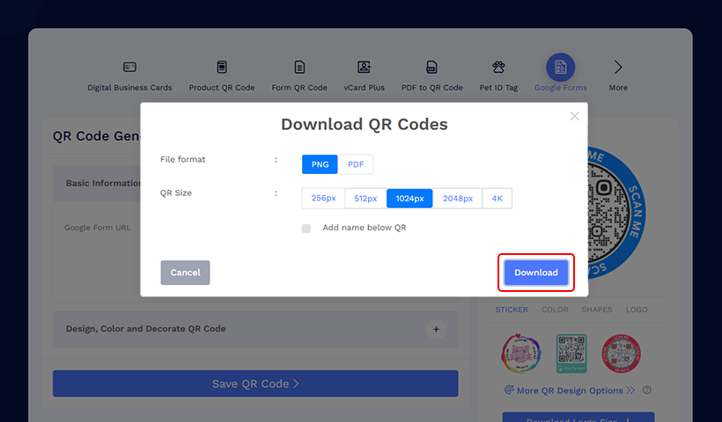Choose 4K QR size
722x422 pixels.
click(497, 198)
